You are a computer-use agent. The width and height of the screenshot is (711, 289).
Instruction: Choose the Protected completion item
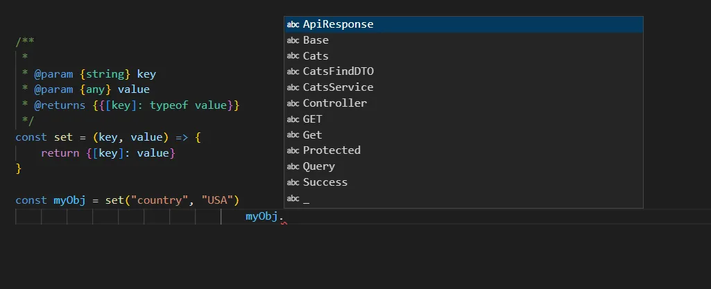click(332, 150)
